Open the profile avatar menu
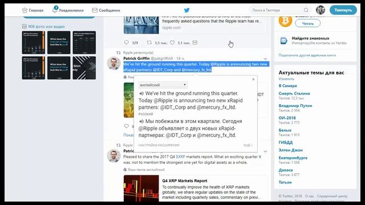Image resolution: width=365 pixels, height=205 pixels. (321, 10)
